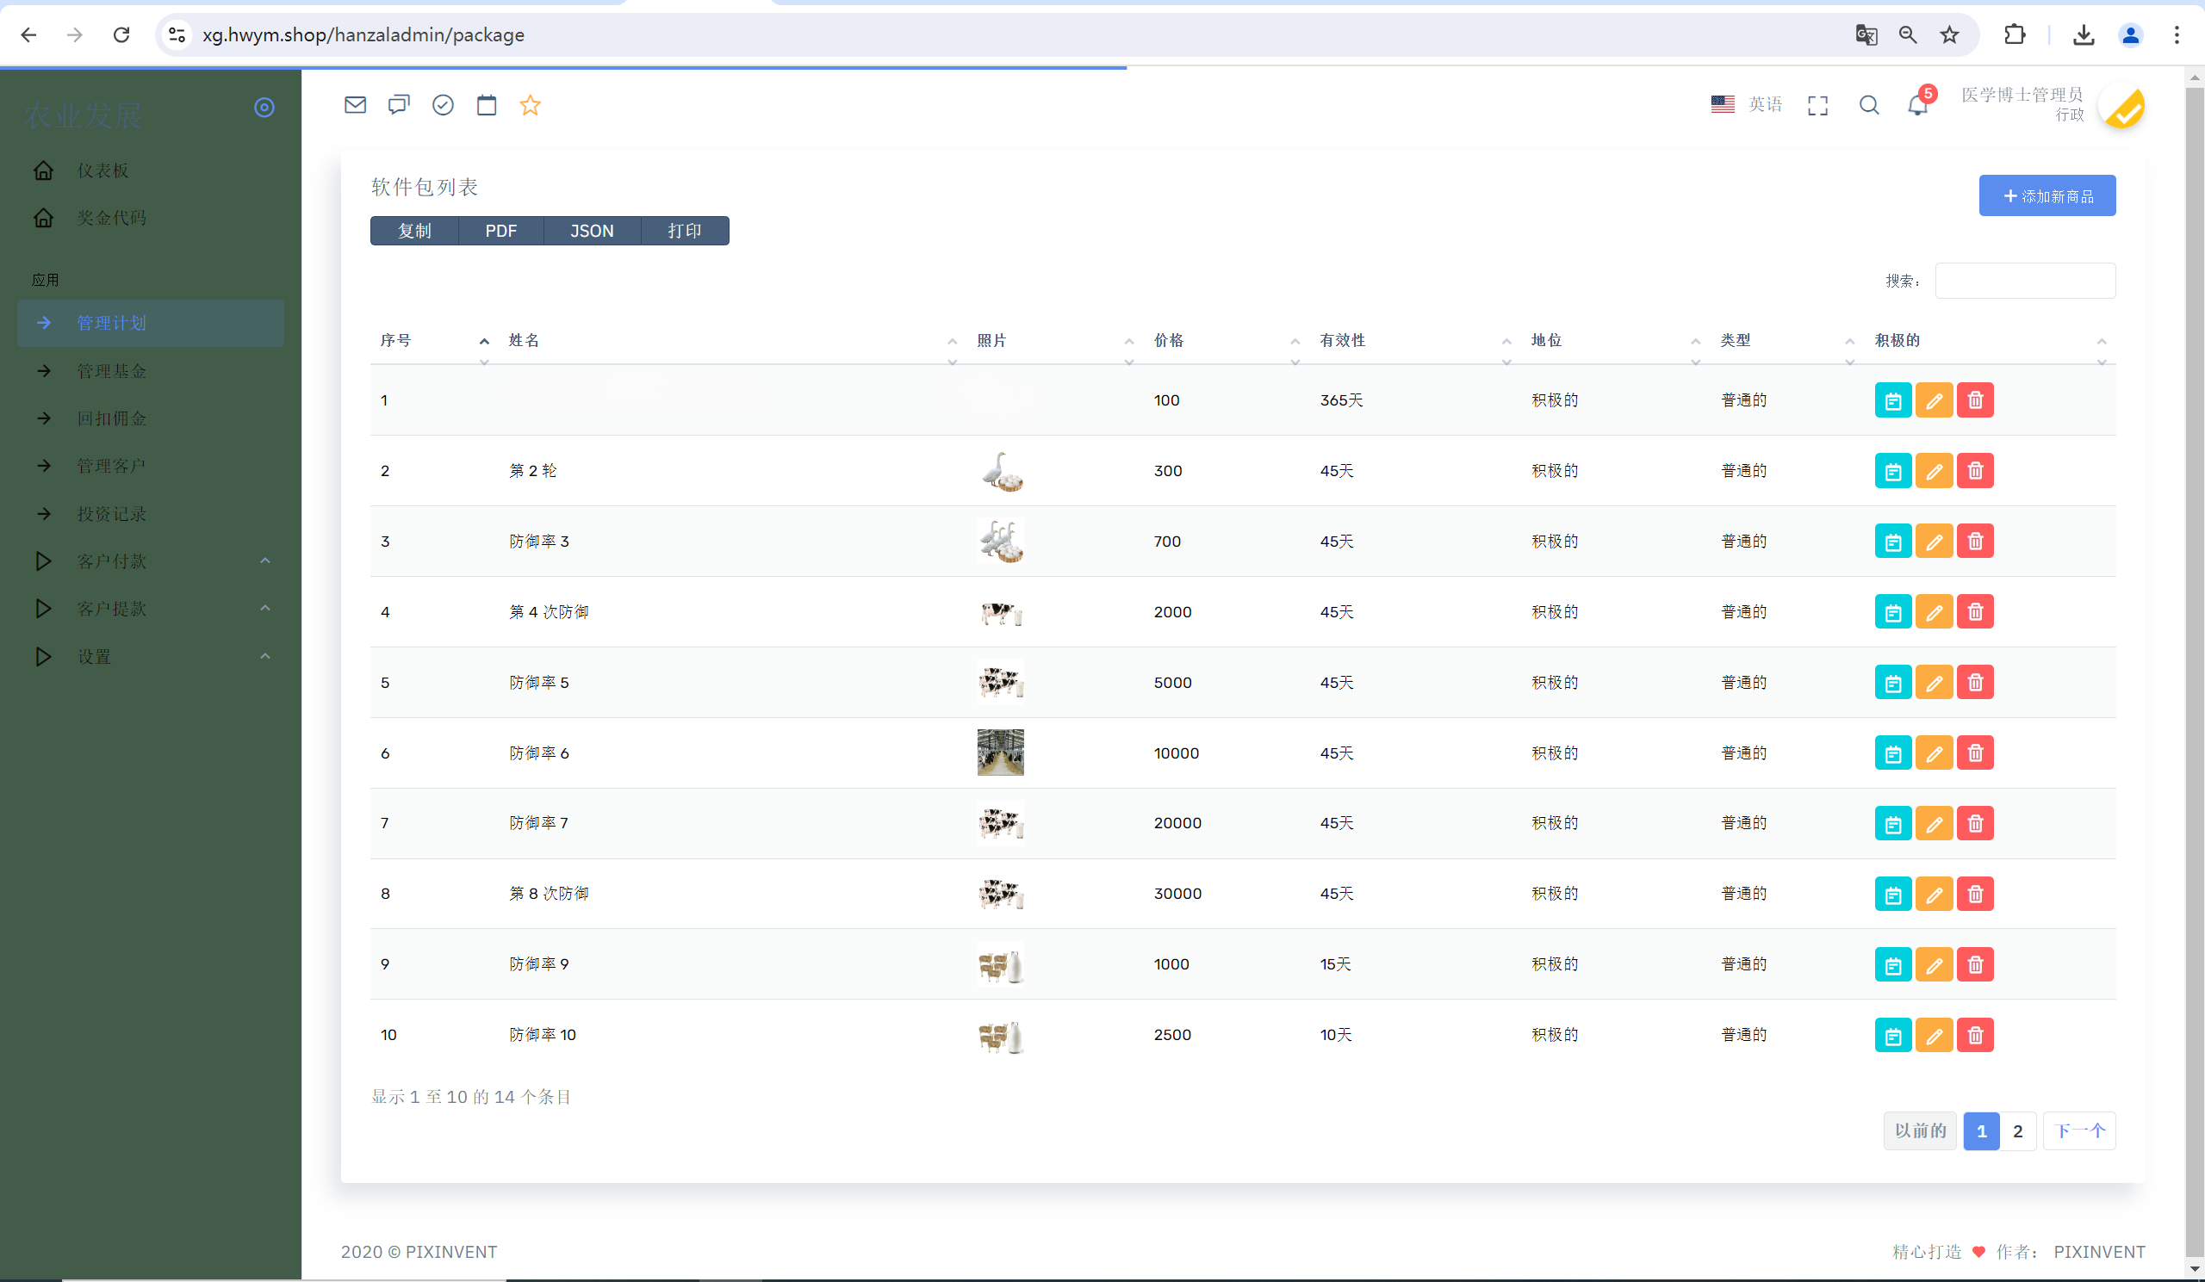Viewport: 2205px width, 1282px height.
Task: Toggle sidebar collapse via circle radio icon
Action: click(x=264, y=108)
